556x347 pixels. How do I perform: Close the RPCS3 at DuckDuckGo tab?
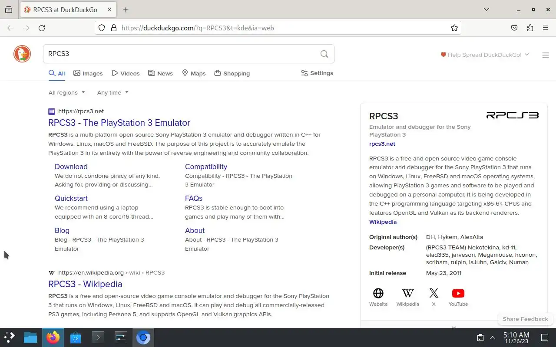point(109,10)
